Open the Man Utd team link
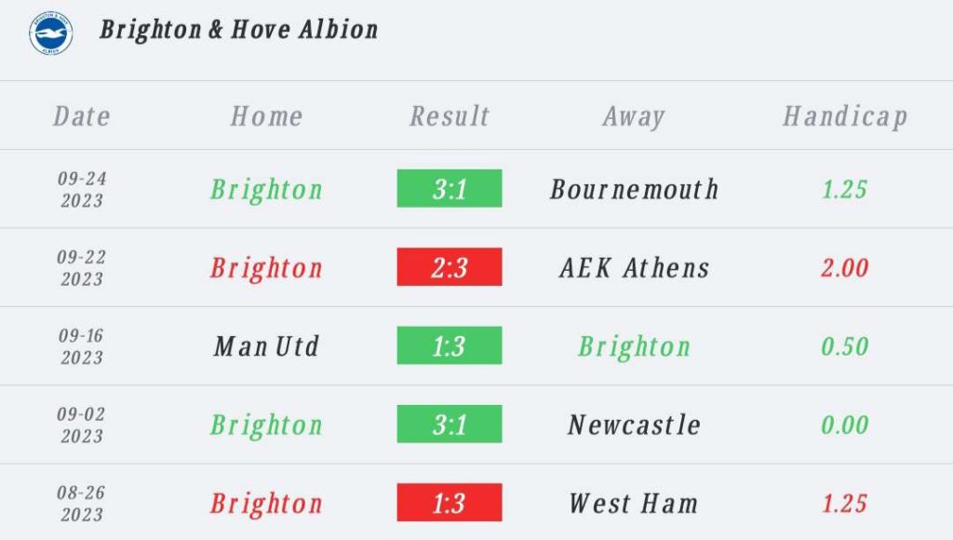Viewport: 953px width, 540px height. click(266, 346)
